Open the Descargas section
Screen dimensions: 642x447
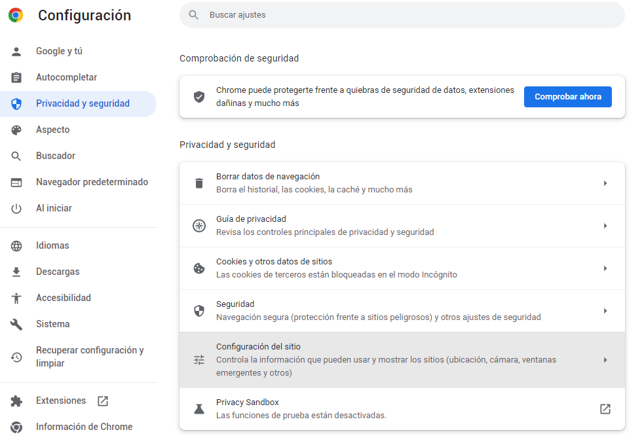(x=78, y=272)
